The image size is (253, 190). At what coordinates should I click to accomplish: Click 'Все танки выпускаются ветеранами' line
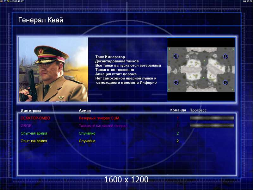[128, 66]
